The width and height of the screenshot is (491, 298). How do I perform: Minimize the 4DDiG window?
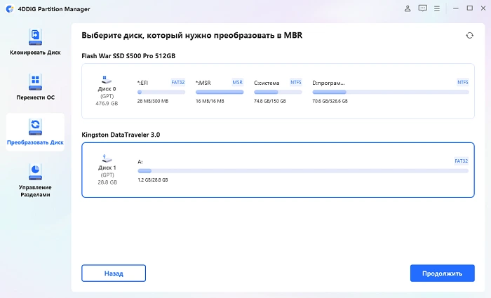pos(456,8)
